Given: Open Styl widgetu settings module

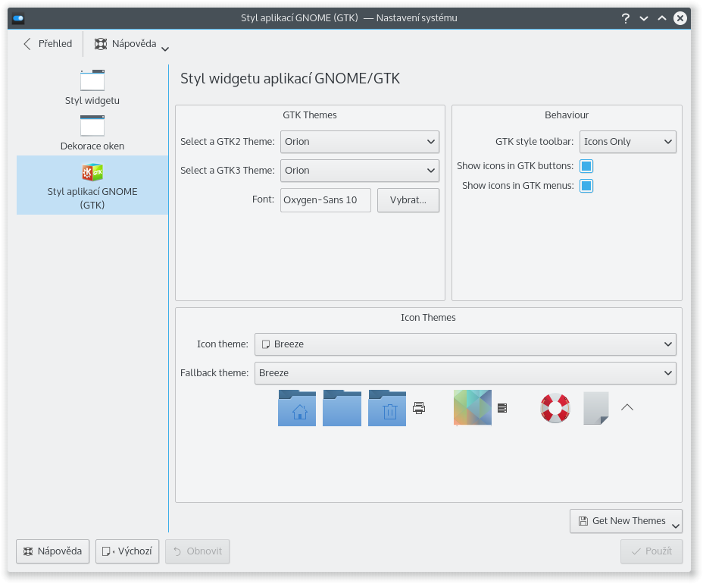Looking at the screenshot, I should click(92, 87).
